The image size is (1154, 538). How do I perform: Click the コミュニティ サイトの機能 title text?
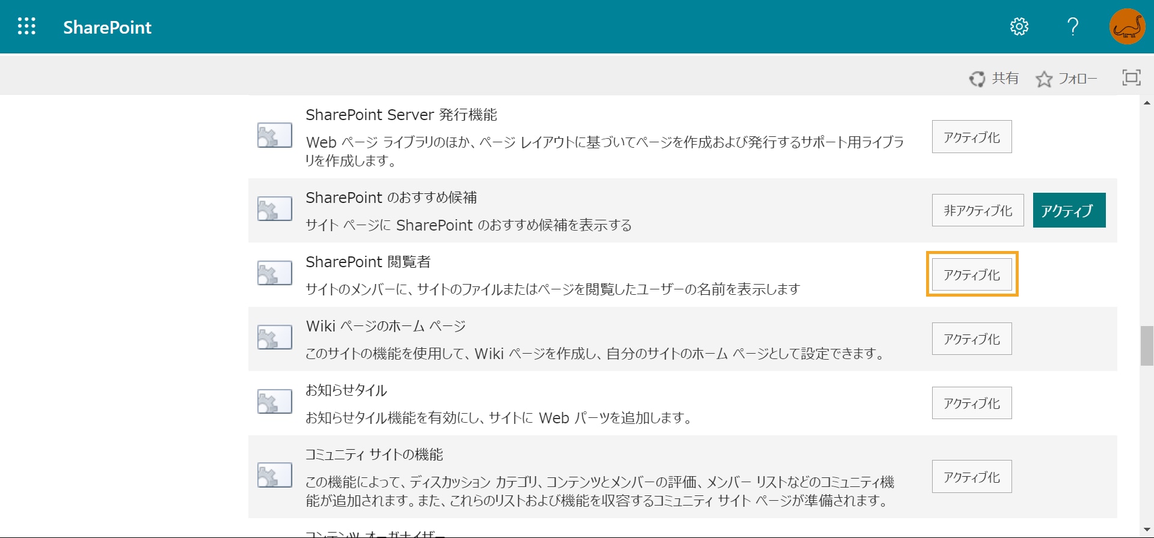click(x=374, y=455)
